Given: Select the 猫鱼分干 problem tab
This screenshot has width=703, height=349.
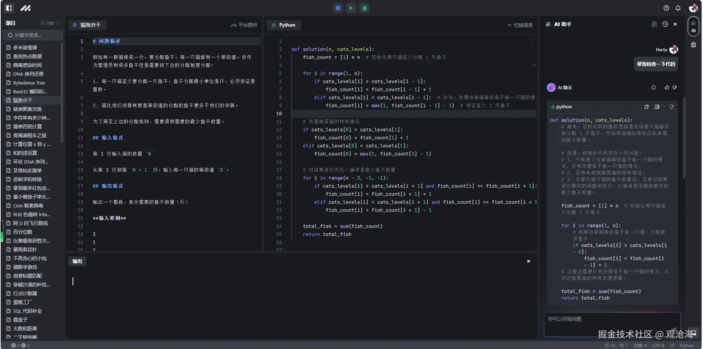Looking at the screenshot, I should coord(88,25).
